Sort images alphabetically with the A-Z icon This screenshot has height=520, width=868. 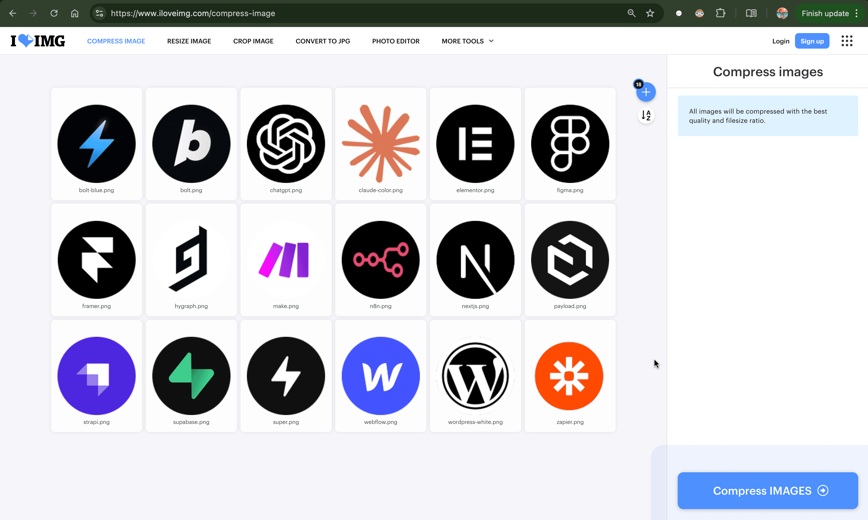[646, 115]
